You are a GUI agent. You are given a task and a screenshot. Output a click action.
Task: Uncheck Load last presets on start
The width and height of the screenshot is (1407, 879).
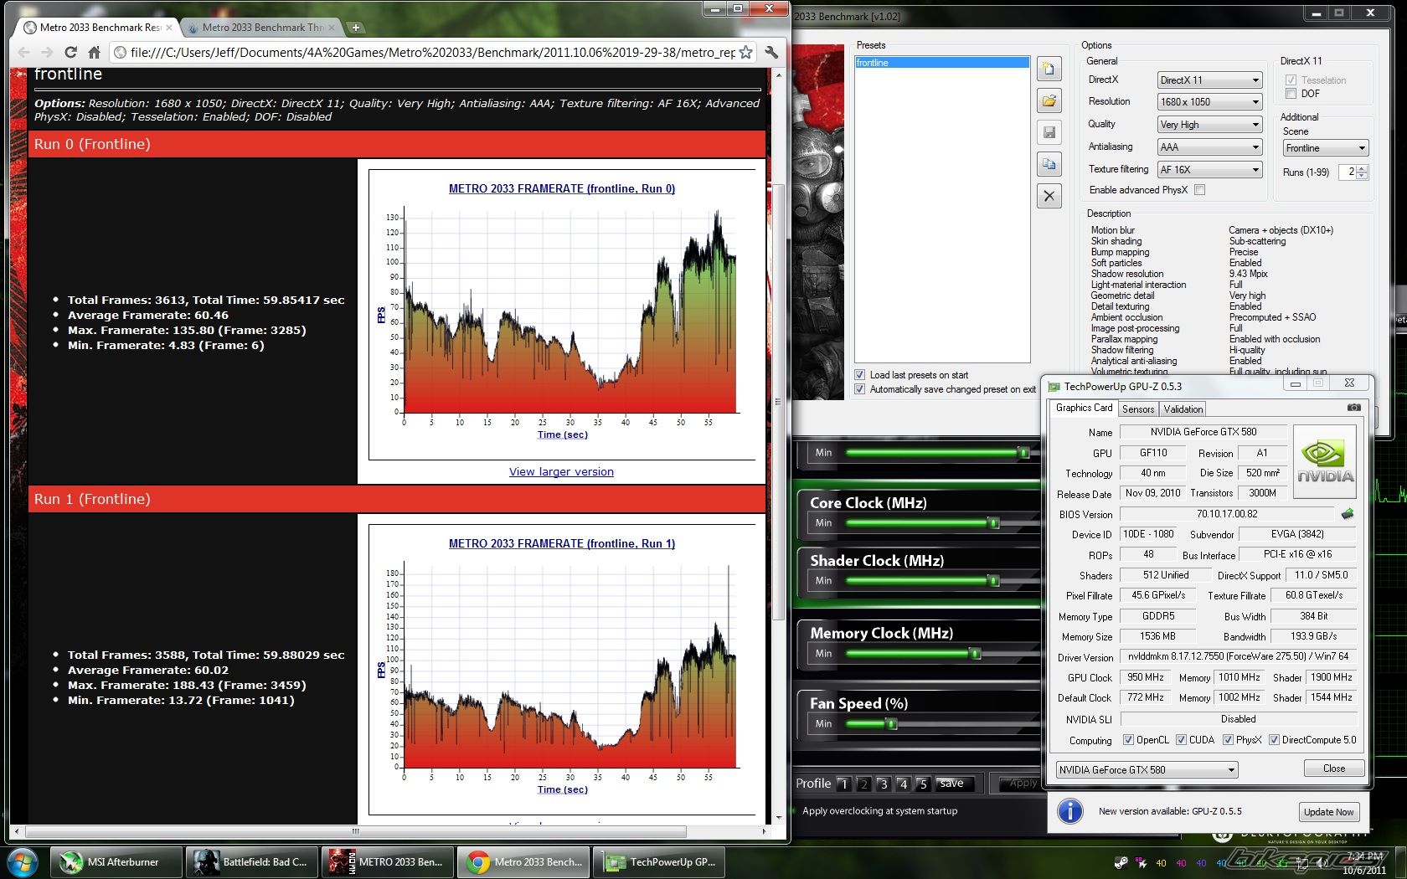[859, 375]
